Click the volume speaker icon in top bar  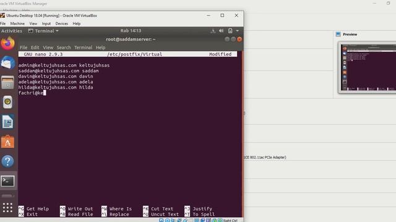(222, 31)
